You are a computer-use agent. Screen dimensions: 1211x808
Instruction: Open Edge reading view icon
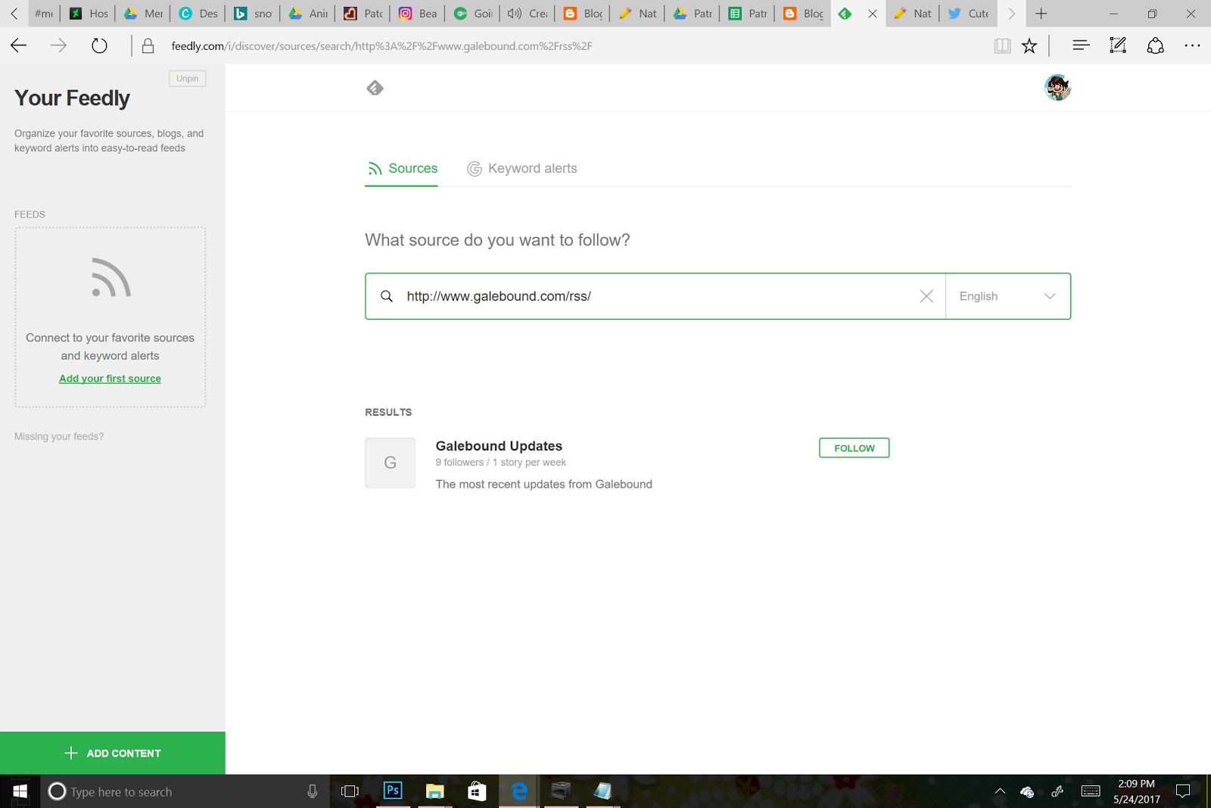[1002, 46]
